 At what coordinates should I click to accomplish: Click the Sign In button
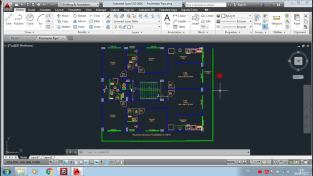tap(240, 4)
